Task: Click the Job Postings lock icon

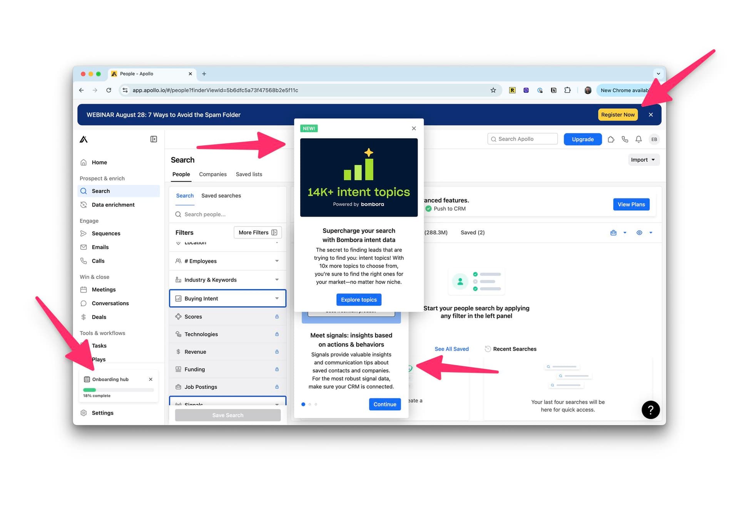Action: point(277,387)
